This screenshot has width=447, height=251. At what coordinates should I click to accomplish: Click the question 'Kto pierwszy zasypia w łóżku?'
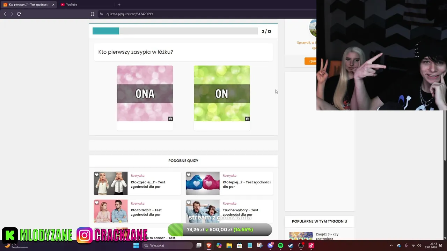tap(136, 52)
